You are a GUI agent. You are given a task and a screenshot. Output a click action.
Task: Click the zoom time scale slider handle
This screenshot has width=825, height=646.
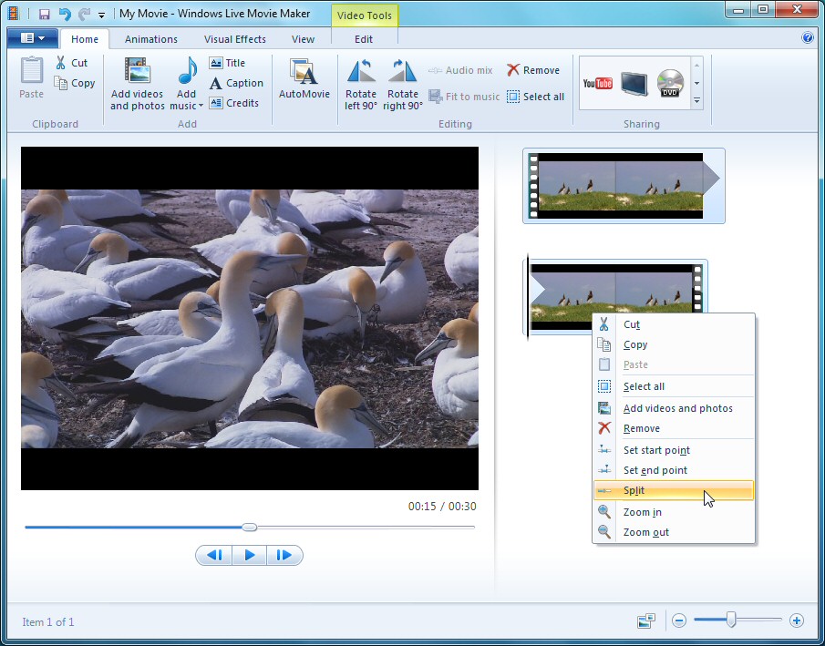[x=731, y=620]
